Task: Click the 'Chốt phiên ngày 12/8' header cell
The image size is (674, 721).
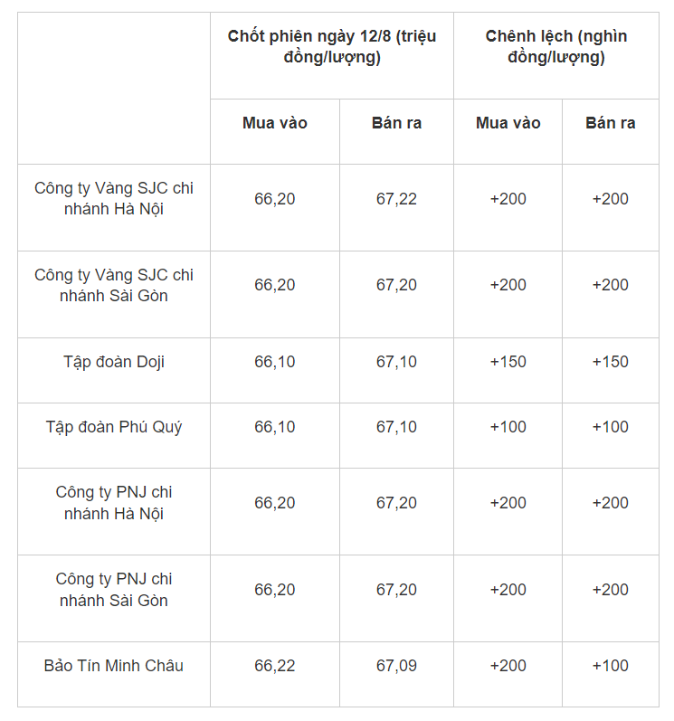Action: click(x=332, y=56)
